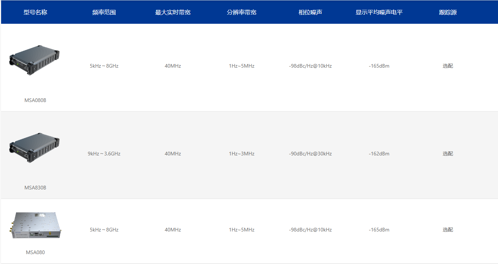
Task: Click 选配 in the MSA830B row
Action: (x=447, y=154)
